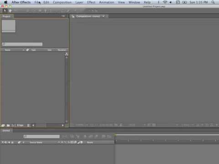
Task: Toggle the video eye column switch in timeline
Action: [3, 142]
